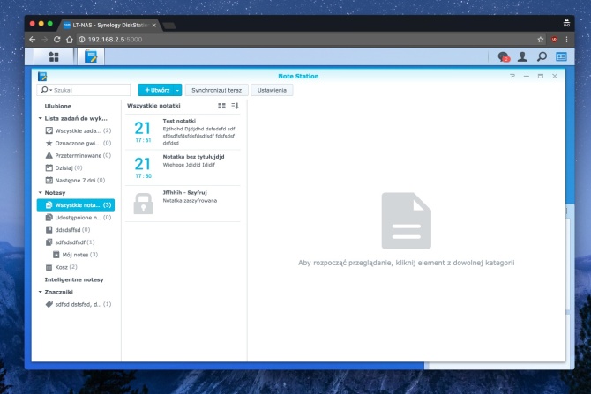This screenshot has width=591, height=394.
Task: Click the Synchronizuj teraz button
Action: coord(216,90)
